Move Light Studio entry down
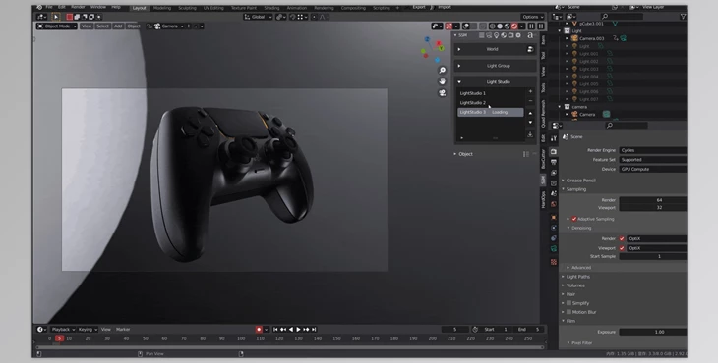 click(x=530, y=122)
